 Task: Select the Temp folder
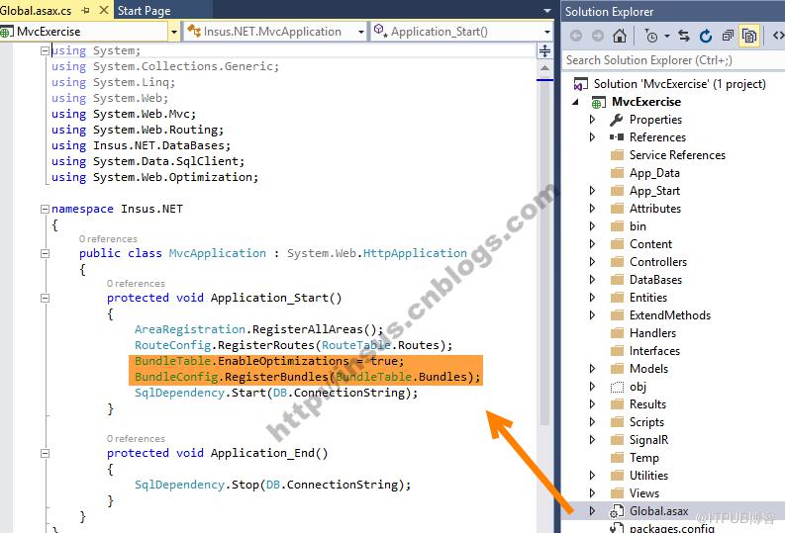pos(643,458)
